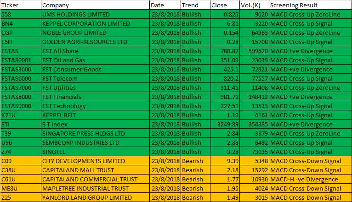Select volume value 354385
The width and height of the screenshot is (352, 202).
[x=254, y=125]
